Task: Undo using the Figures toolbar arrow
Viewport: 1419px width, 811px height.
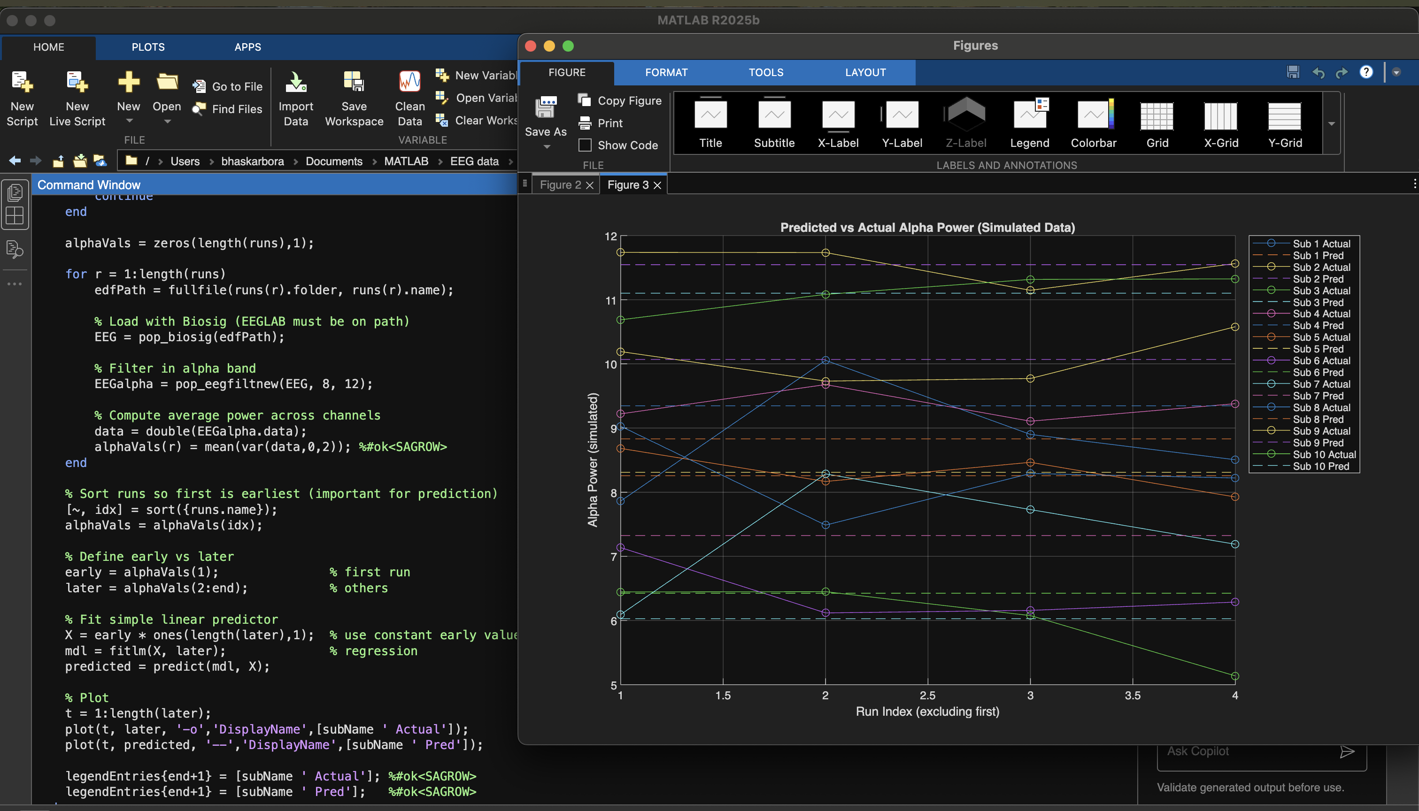Action: (x=1318, y=72)
